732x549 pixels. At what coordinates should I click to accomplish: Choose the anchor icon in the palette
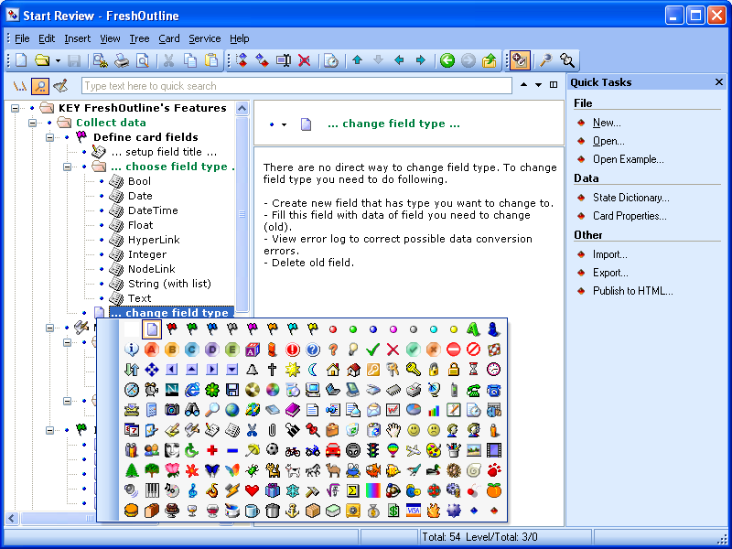[293, 511]
